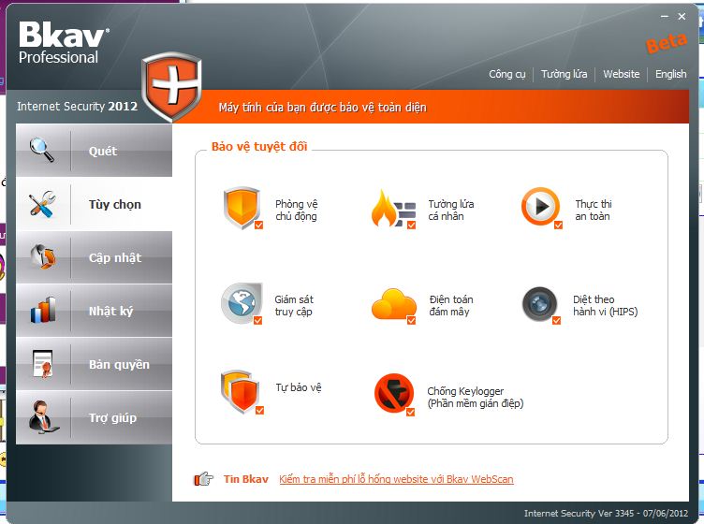This screenshot has height=524, width=704.
Task: Click the protection status banner text
Action: (x=322, y=108)
